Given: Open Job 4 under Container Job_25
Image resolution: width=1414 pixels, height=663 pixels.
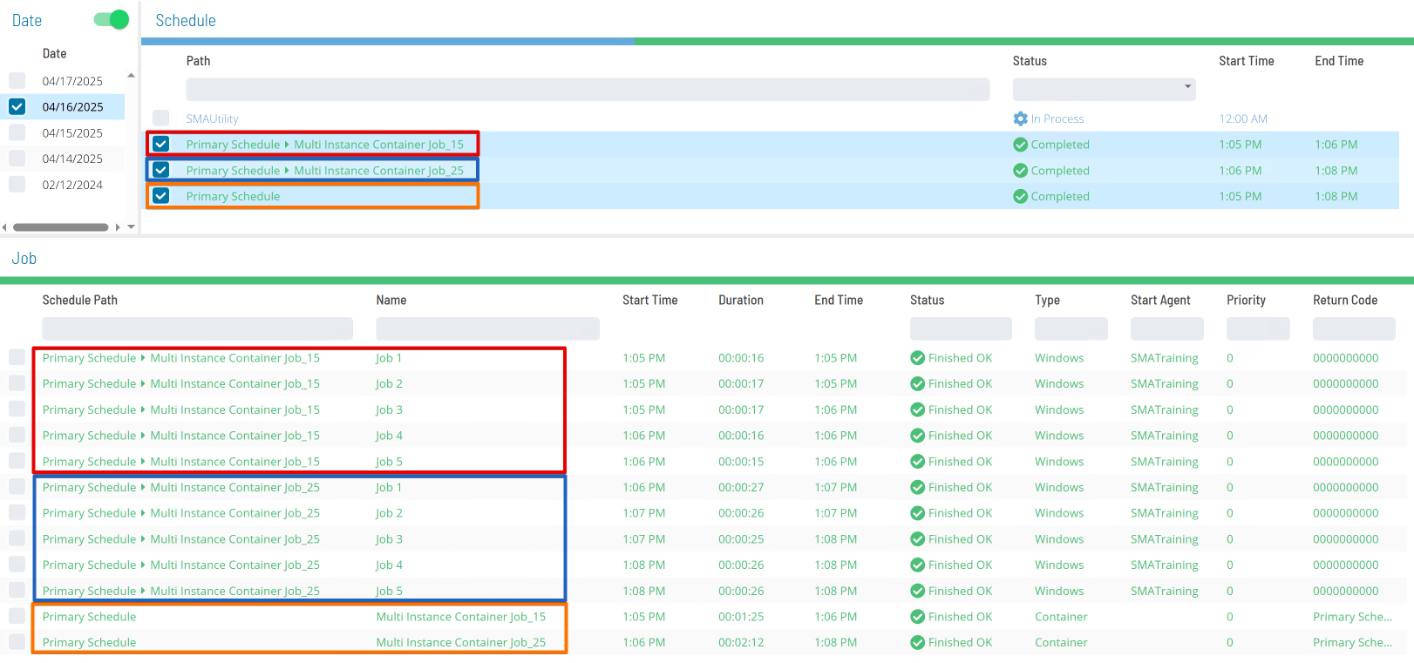Looking at the screenshot, I should pyautogui.click(x=389, y=565).
